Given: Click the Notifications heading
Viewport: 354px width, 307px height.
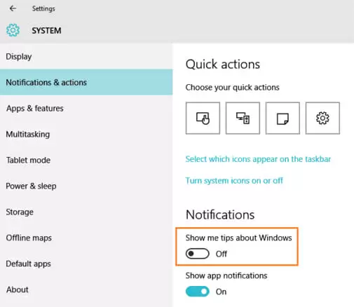Looking at the screenshot, I should (x=220, y=214).
